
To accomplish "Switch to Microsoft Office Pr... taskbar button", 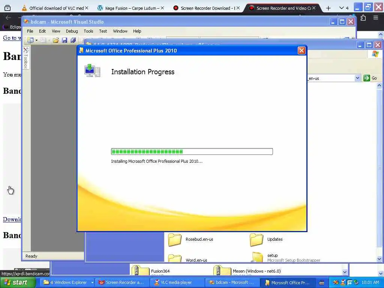I will (287, 283).
